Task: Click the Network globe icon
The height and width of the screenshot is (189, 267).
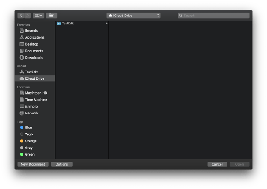Action: [x=22, y=113]
